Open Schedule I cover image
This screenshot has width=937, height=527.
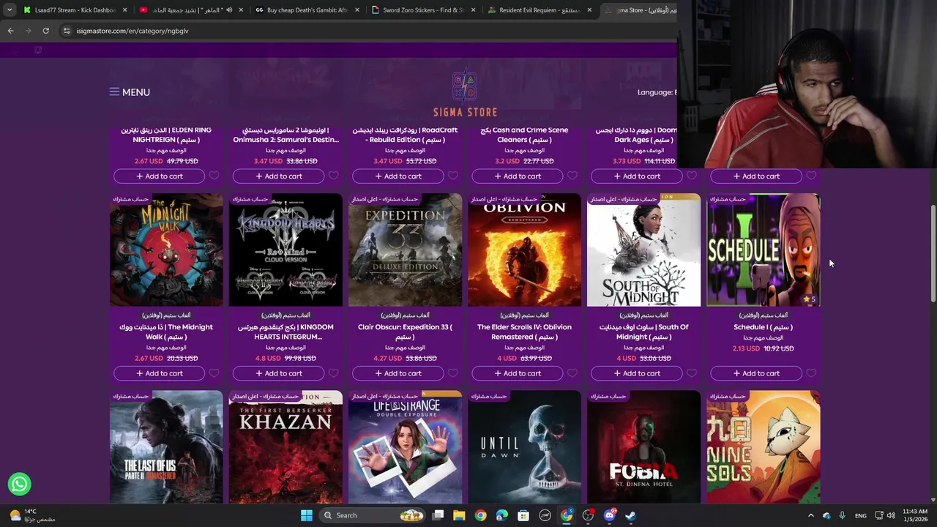(763, 250)
